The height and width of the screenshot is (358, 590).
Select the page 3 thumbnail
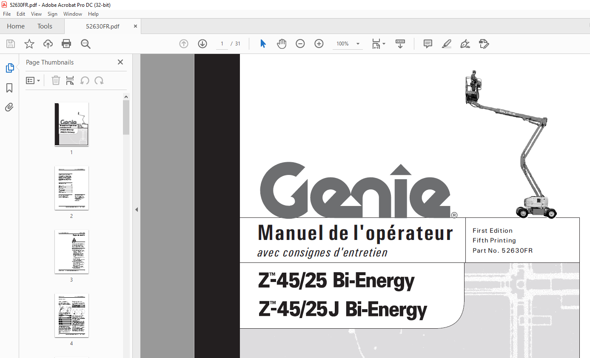(x=71, y=251)
